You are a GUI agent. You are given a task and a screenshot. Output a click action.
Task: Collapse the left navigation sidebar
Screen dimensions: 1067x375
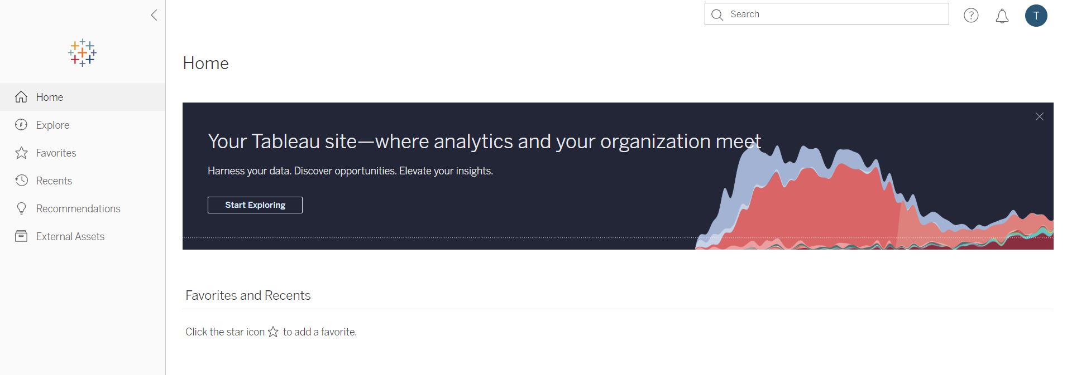154,15
